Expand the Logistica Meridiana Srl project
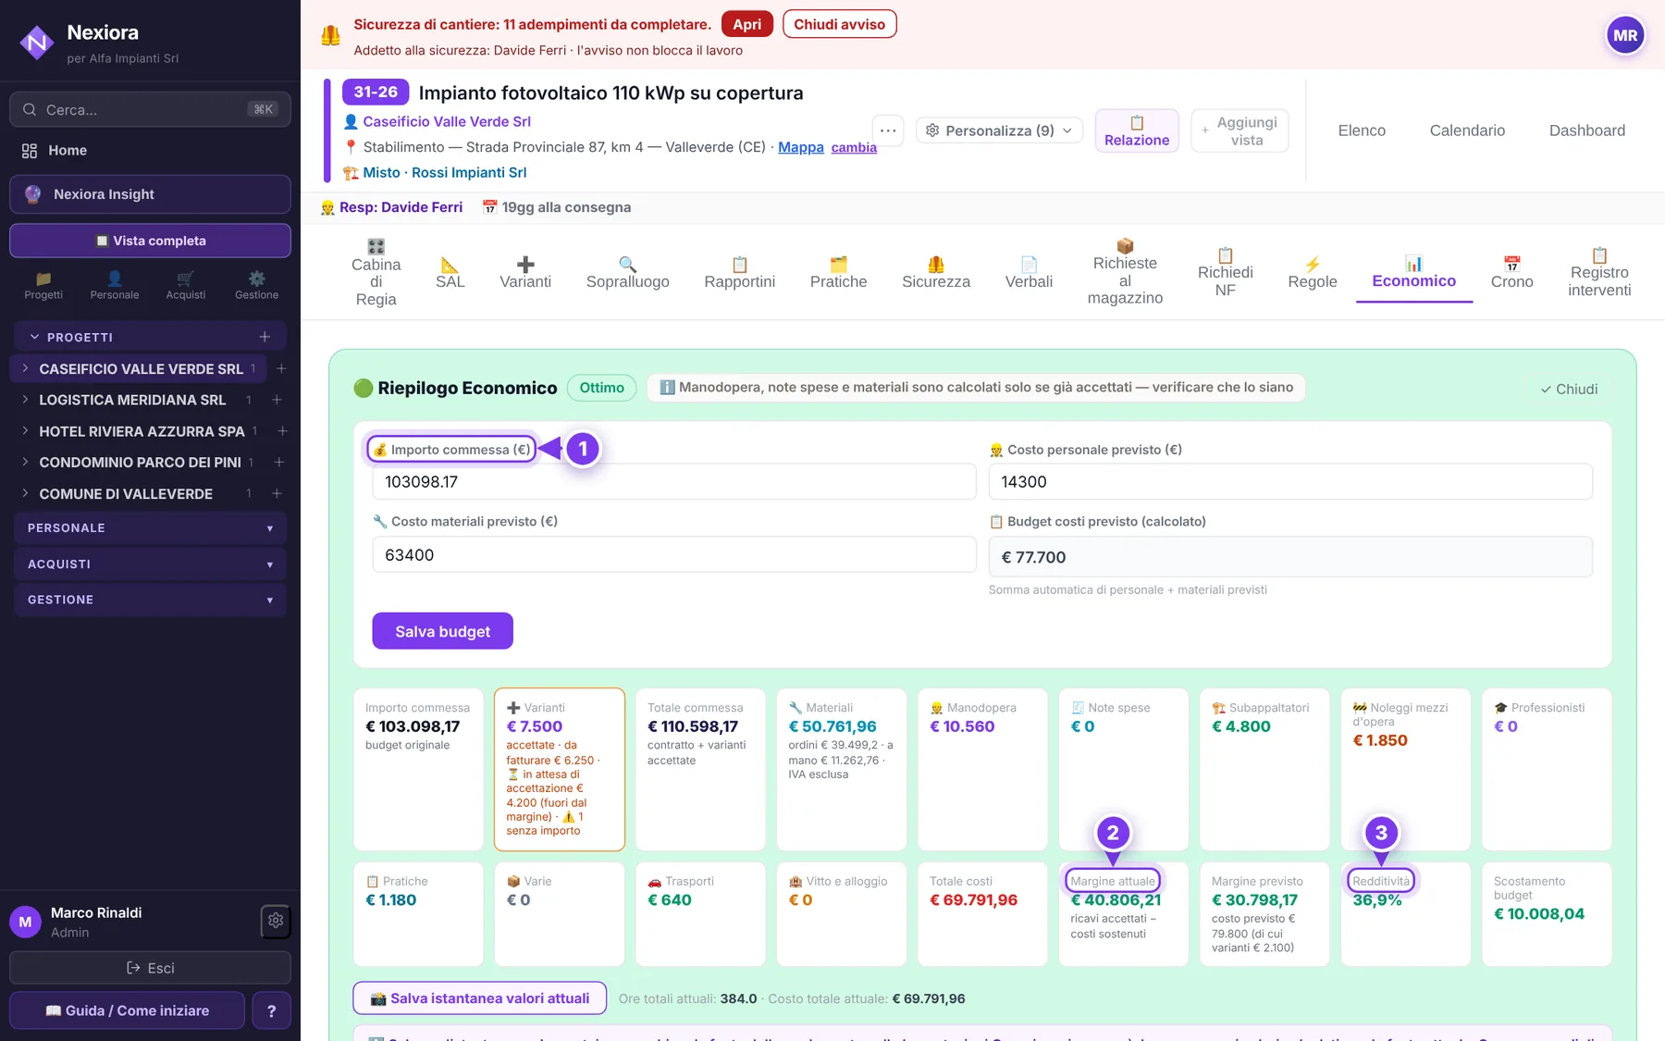The width and height of the screenshot is (1665, 1041). [x=25, y=400]
